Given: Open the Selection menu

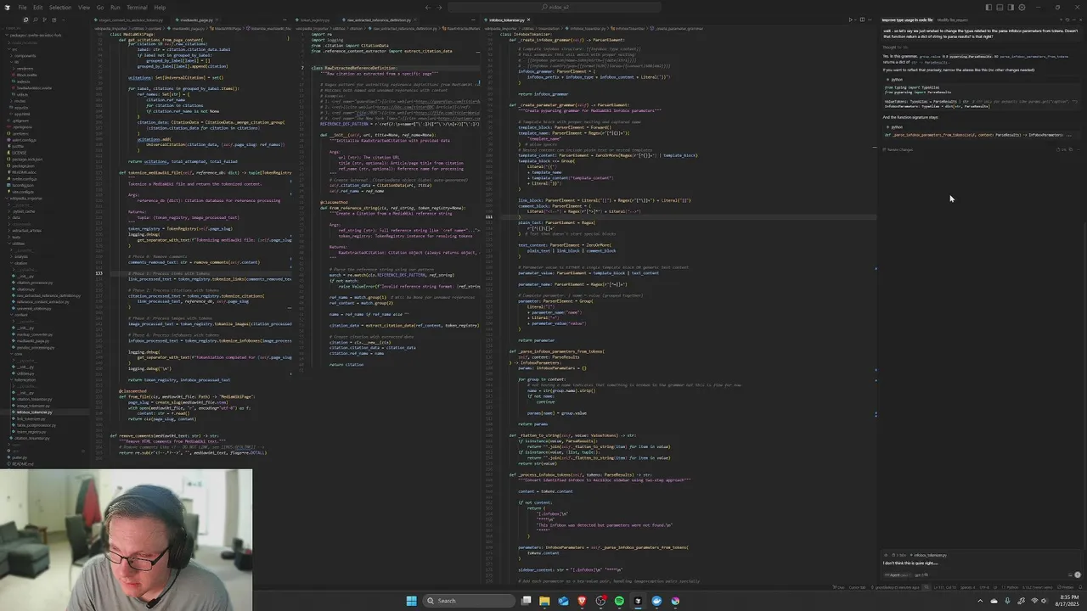Looking at the screenshot, I should click(60, 8).
